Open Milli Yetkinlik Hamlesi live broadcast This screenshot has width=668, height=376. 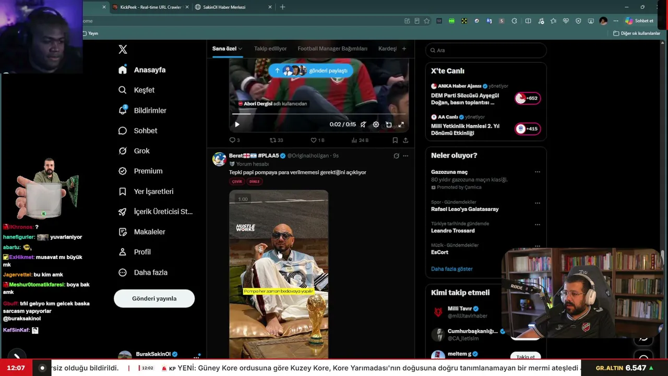tap(486, 125)
